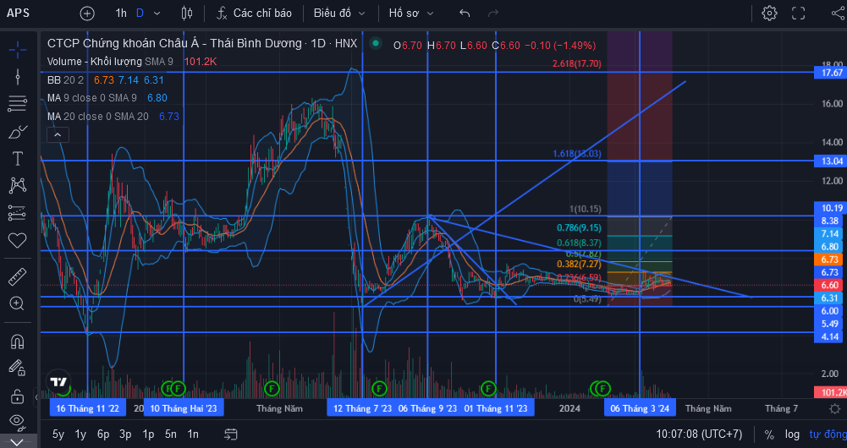Open the candlestick chart type selector
Image resolution: width=847 pixels, height=448 pixels.
pyautogui.click(x=187, y=14)
